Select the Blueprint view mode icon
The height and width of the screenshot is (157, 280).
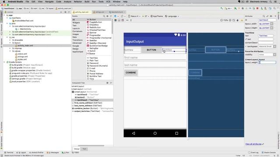pos(119,20)
